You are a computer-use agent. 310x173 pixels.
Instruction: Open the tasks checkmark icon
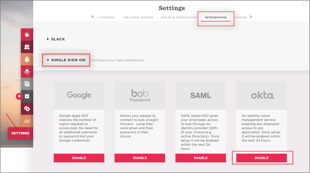pyautogui.click(x=27, y=96)
